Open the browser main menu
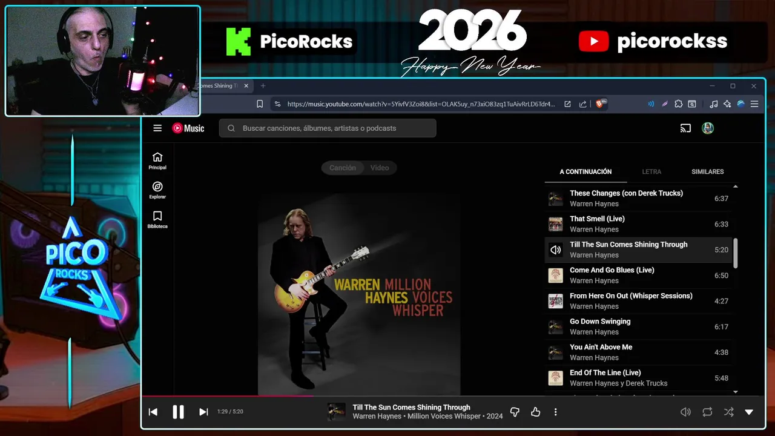The image size is (775, 436). tap(754, 104)
